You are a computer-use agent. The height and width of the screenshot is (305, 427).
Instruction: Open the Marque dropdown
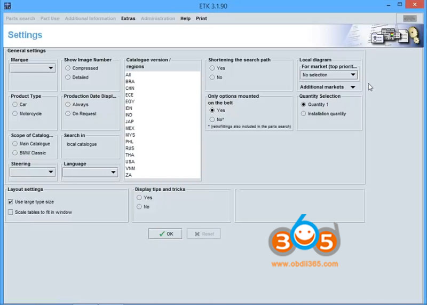tap(33, 68)
